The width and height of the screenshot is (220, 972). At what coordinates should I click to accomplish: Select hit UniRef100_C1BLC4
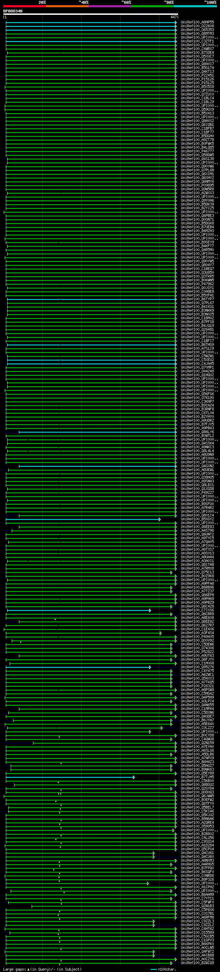(197, 98)
